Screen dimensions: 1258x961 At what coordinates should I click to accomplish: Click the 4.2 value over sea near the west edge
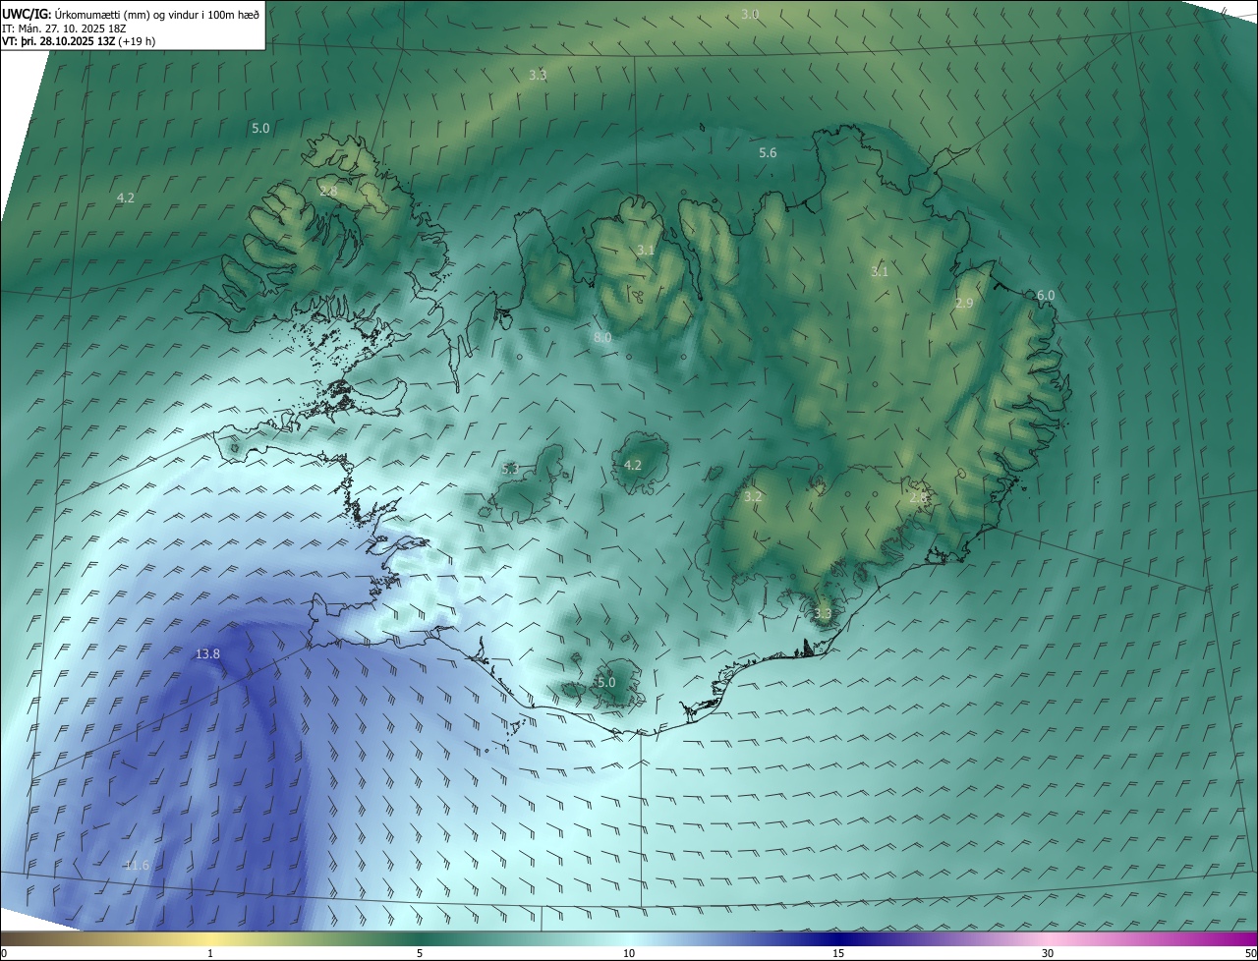pos(125,198)
